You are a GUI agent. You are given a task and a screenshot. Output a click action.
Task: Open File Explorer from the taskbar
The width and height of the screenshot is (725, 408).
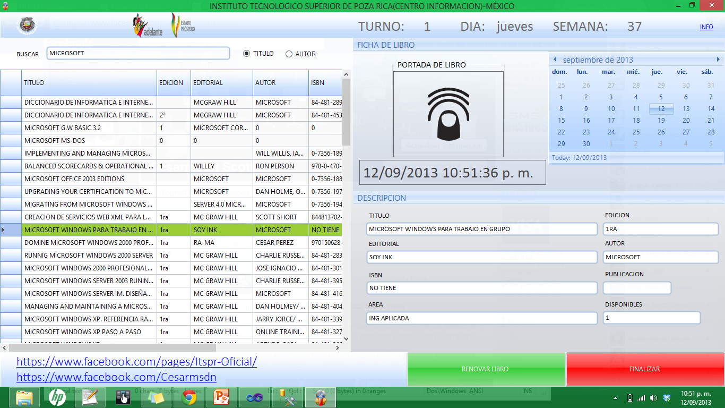pyautogui.click(x=24, y=397)
